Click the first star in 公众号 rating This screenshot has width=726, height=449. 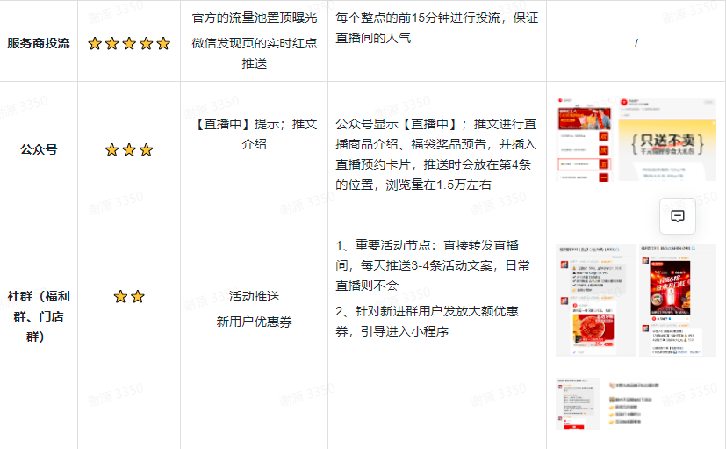[x=112, y=150]
